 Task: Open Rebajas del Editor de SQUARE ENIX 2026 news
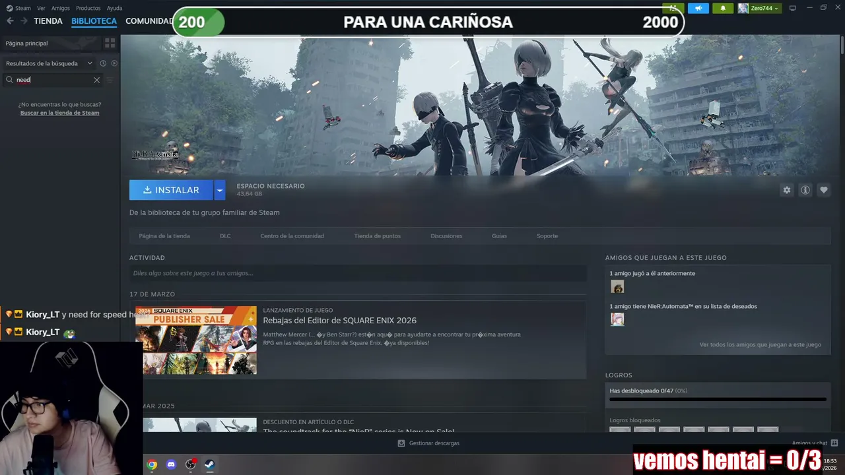click(x=340, y=321)
